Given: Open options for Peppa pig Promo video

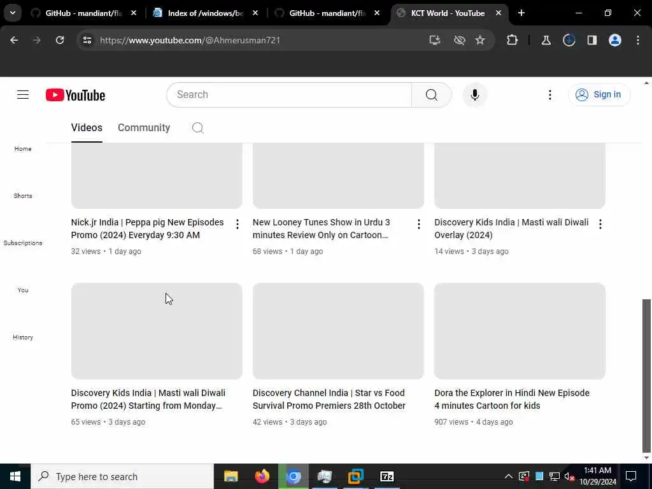Looking at the screenshot, I should click(x=237, y=224).
